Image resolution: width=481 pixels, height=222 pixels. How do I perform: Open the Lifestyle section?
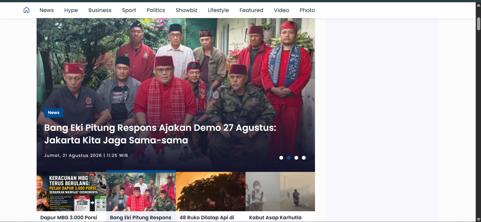pyautogui.click(x=218, y=10)
